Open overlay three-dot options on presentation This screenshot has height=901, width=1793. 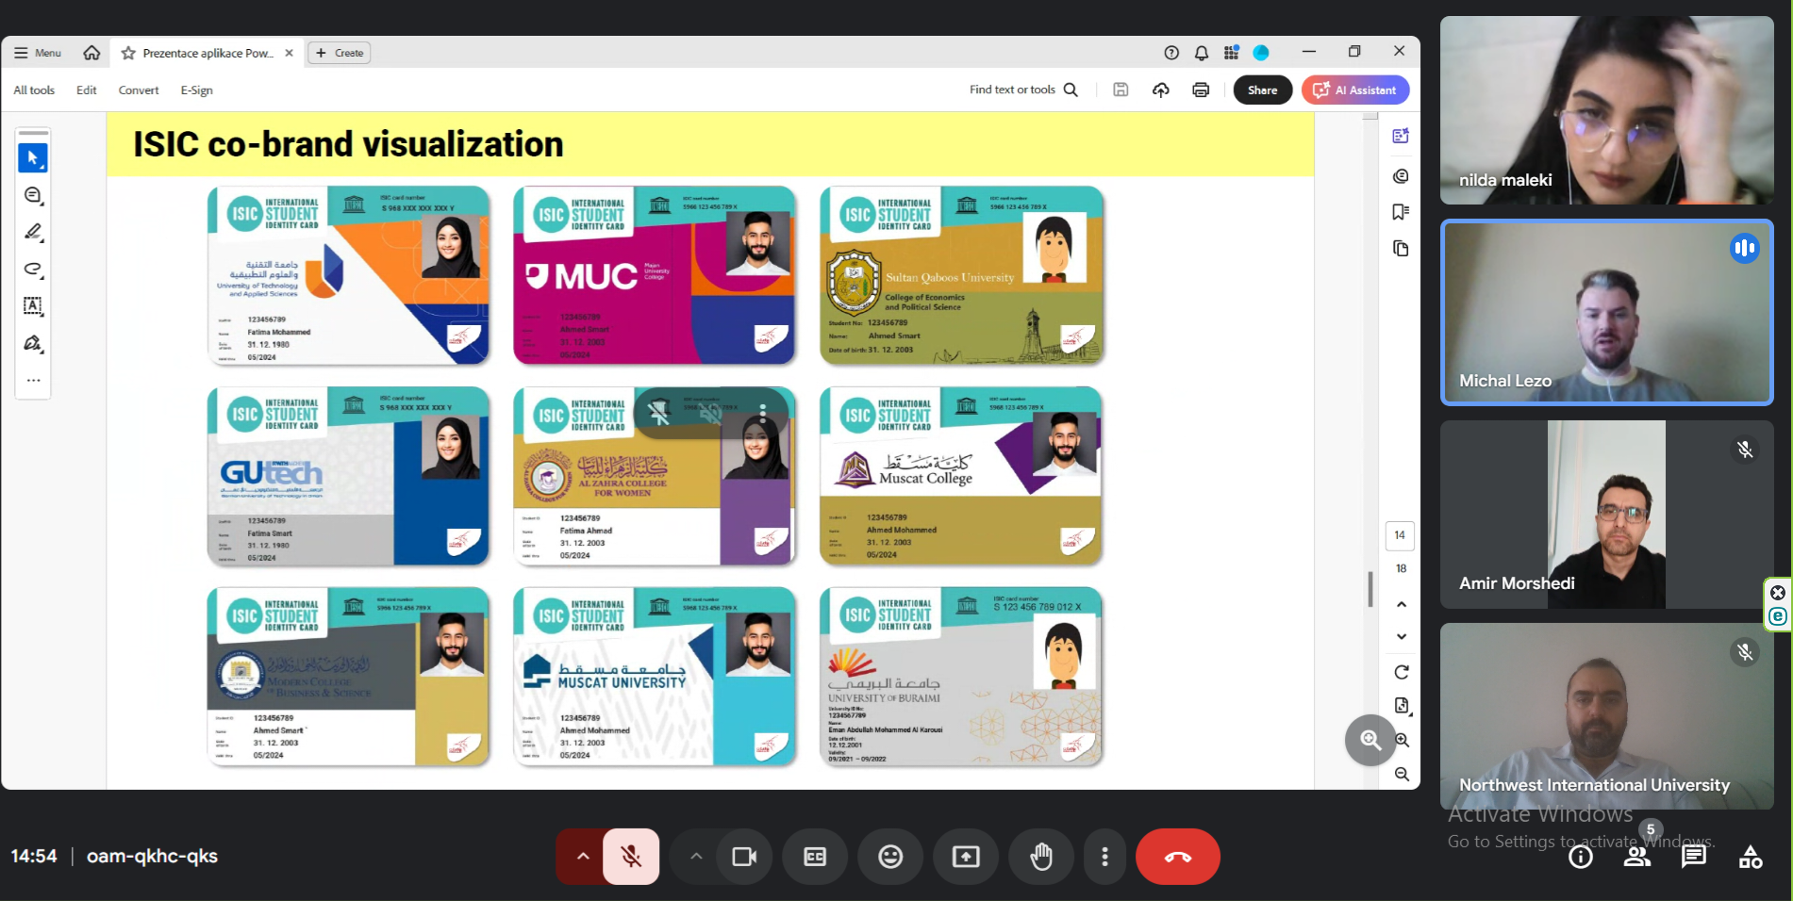(x=763, y=413)
